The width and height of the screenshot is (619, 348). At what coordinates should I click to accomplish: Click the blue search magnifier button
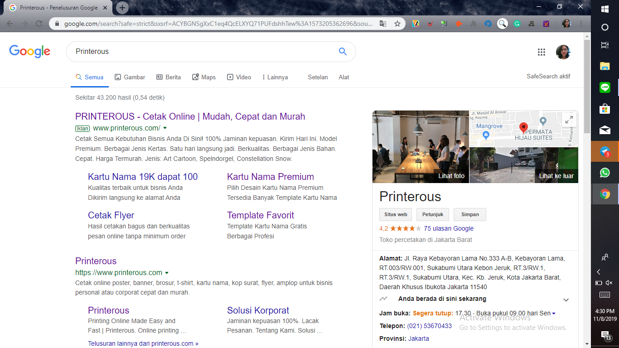pyautogui.click(x=343, y=51)
